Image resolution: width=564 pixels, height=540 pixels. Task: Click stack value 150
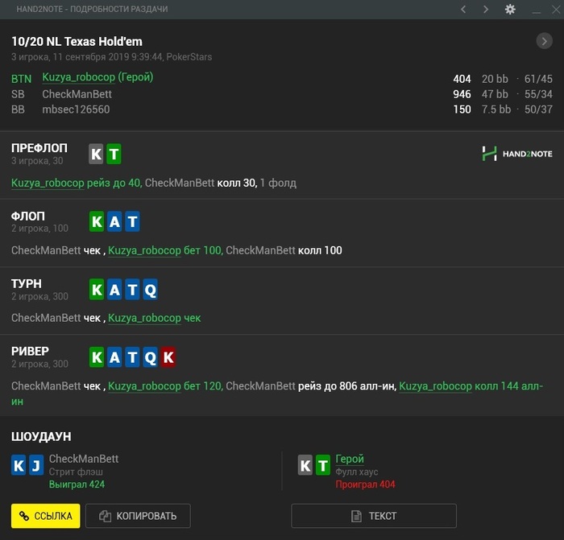click(x=462, y=109)
